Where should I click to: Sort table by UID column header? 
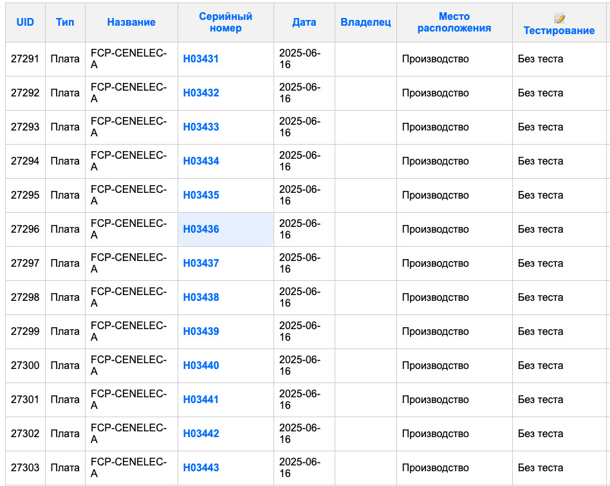(x=25, y=22)
